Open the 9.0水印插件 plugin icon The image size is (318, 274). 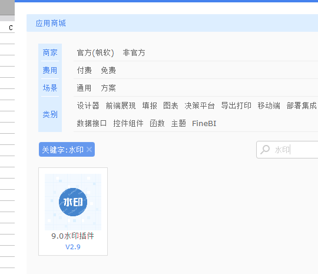pos(73,202)
